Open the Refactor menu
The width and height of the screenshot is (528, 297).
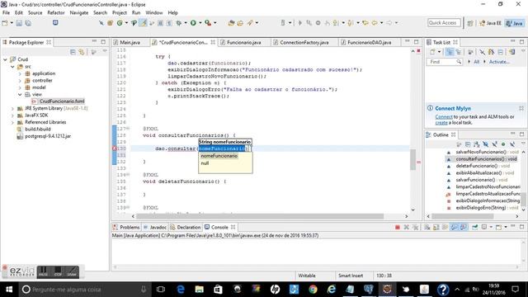[x=56, y=13]
